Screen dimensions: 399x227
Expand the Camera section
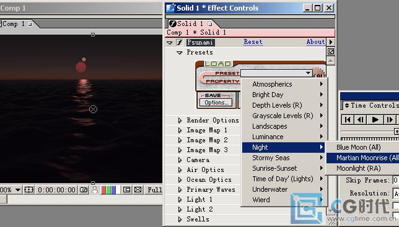(x=180, y=160)
